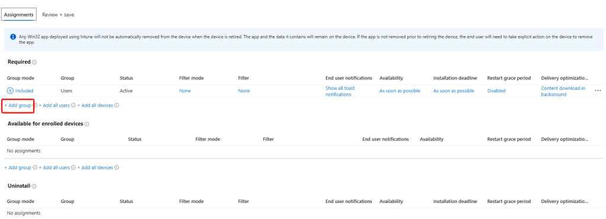Open Show all toast notifications setting
The height and width of the screenshot is (219, 606).
click(340, 91)
